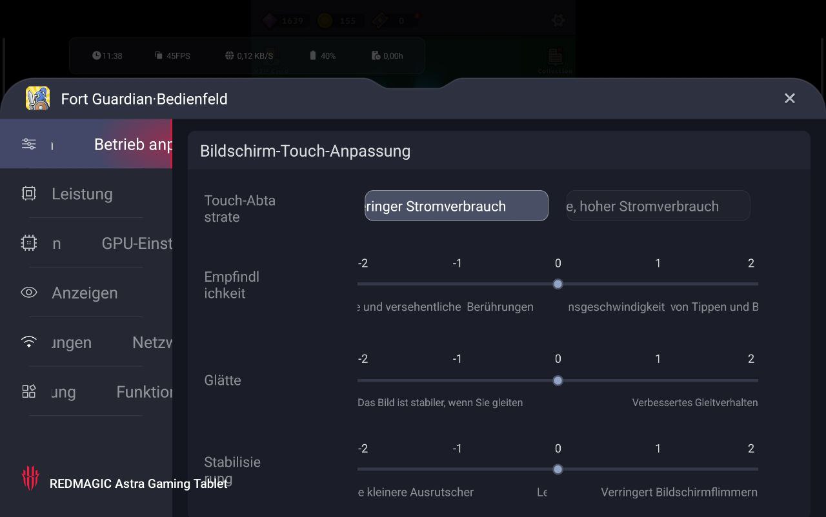Click the Empfindlichkeit slider handle
This screenshot has width=826, height=517.
point(558,284)
